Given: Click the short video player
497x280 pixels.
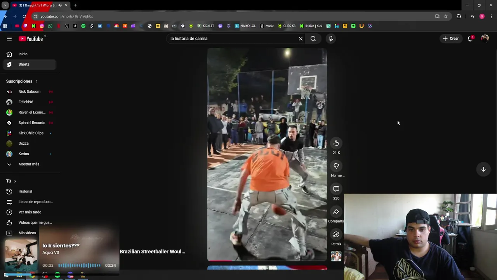Looking at the screenshot, I should click(x=267, y=154).
